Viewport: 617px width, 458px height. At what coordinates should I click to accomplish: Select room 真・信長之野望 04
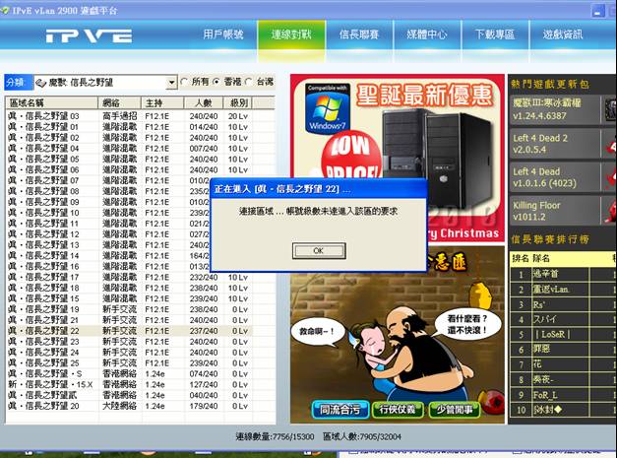click(129, 149)
